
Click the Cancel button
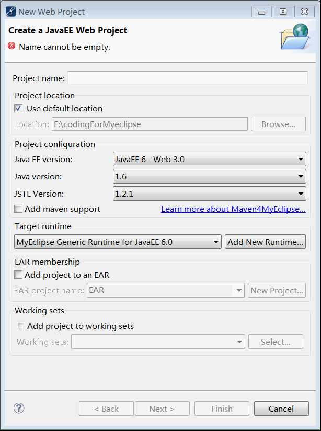281,409
